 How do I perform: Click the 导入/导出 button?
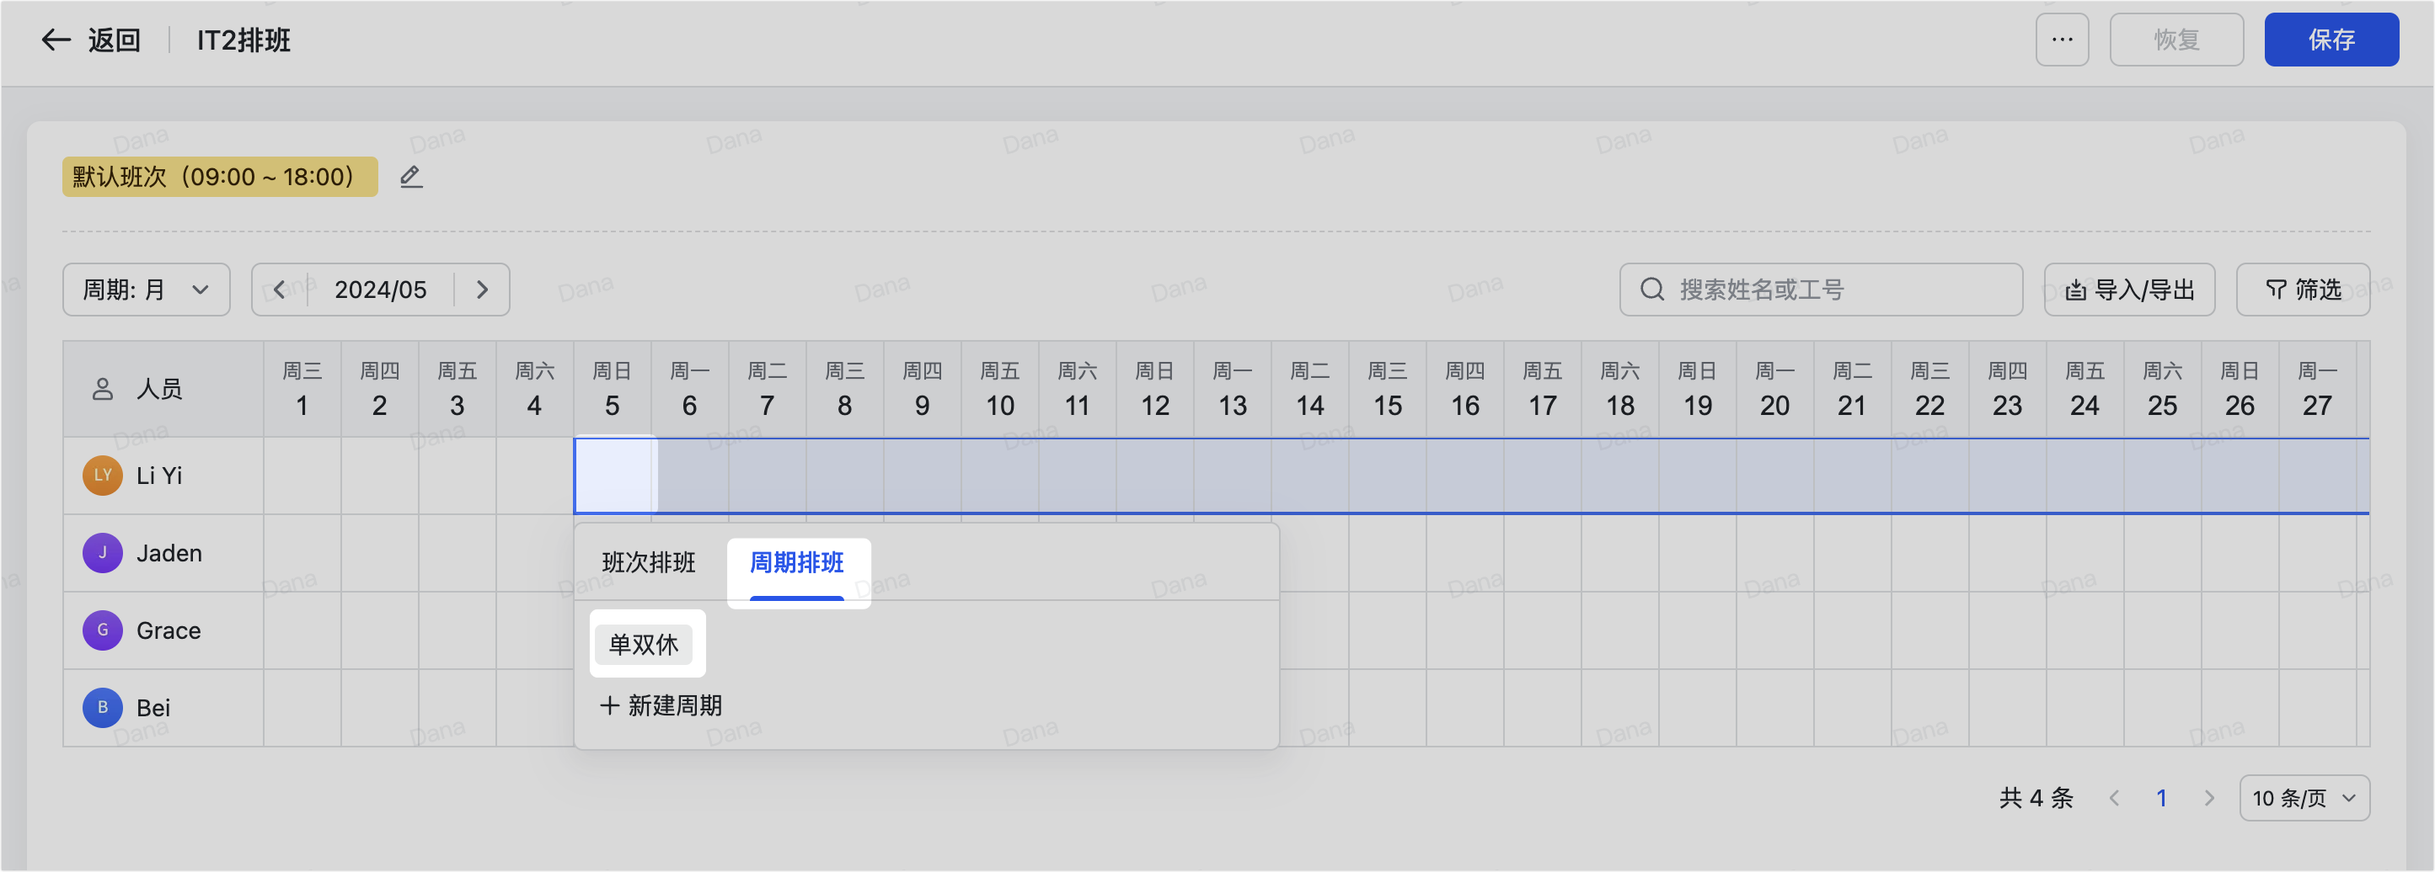pyautogui.click(x=2130, y=289)
